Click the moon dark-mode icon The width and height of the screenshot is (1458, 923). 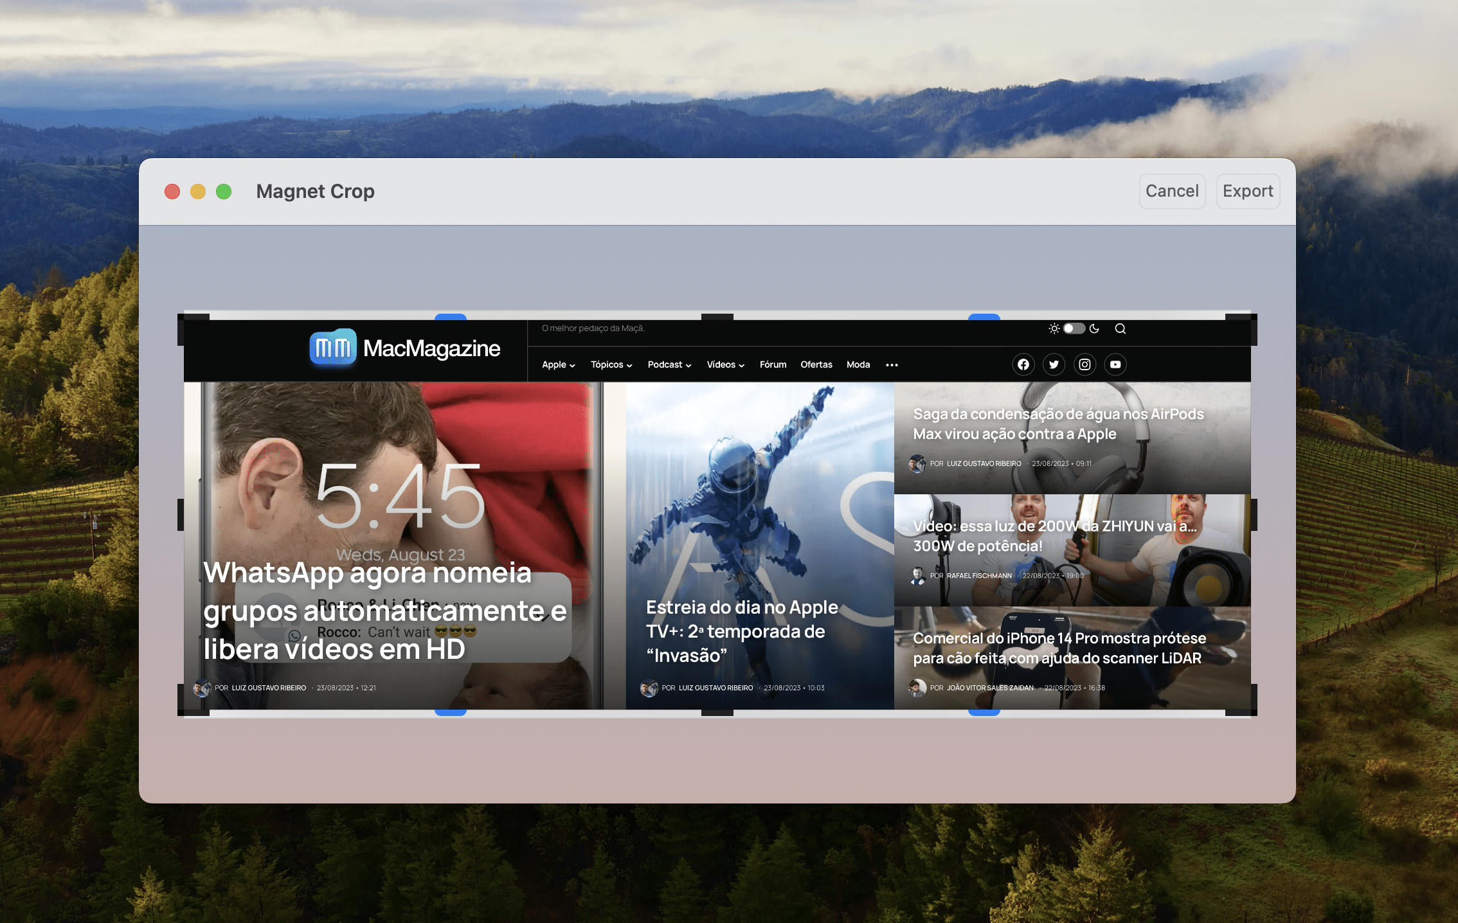coord(1094,328)
